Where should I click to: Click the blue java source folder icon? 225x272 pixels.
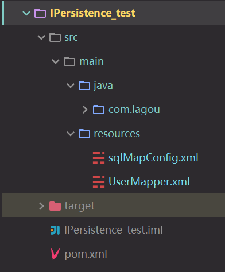[84, 86]
